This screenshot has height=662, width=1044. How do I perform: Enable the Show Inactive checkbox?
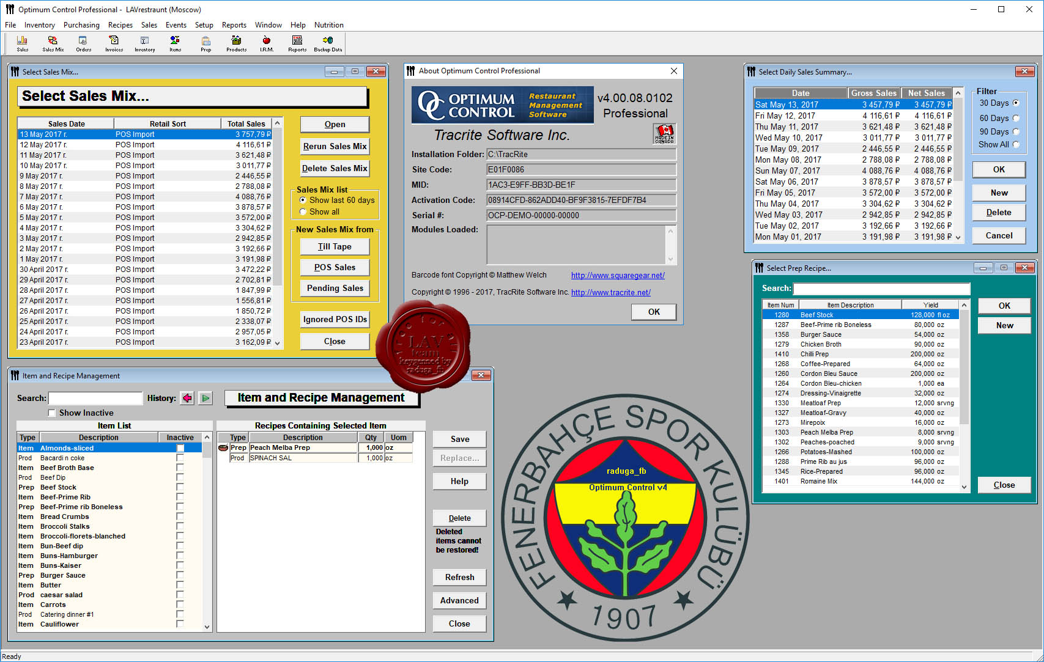pos(52,413)
